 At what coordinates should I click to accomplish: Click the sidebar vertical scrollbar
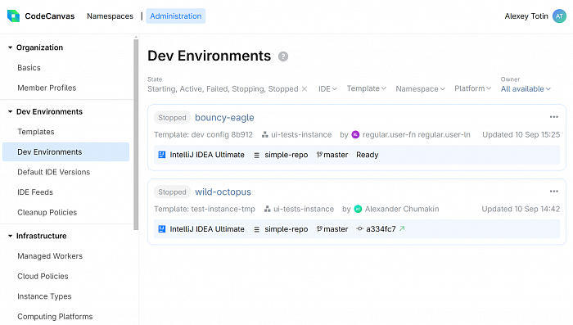pyautogui.click(x=136, y=134)
